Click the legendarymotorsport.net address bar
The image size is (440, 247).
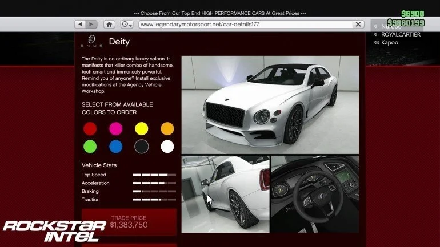click(246, 25)
